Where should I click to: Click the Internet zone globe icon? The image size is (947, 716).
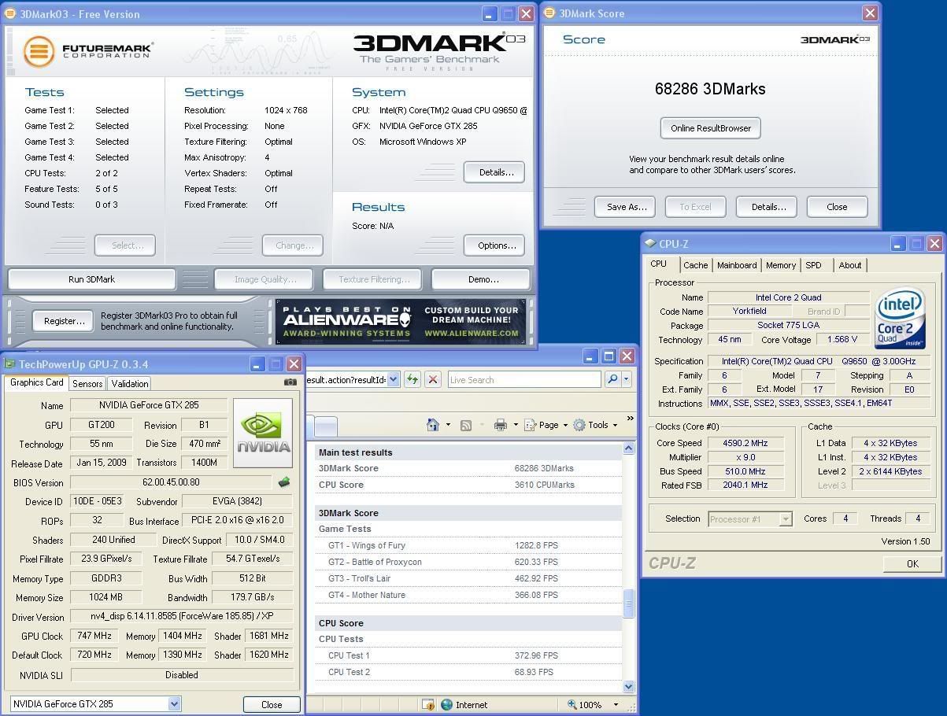point(447,704)
